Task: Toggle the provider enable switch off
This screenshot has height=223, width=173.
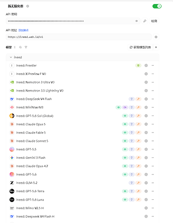Action: 157,6
